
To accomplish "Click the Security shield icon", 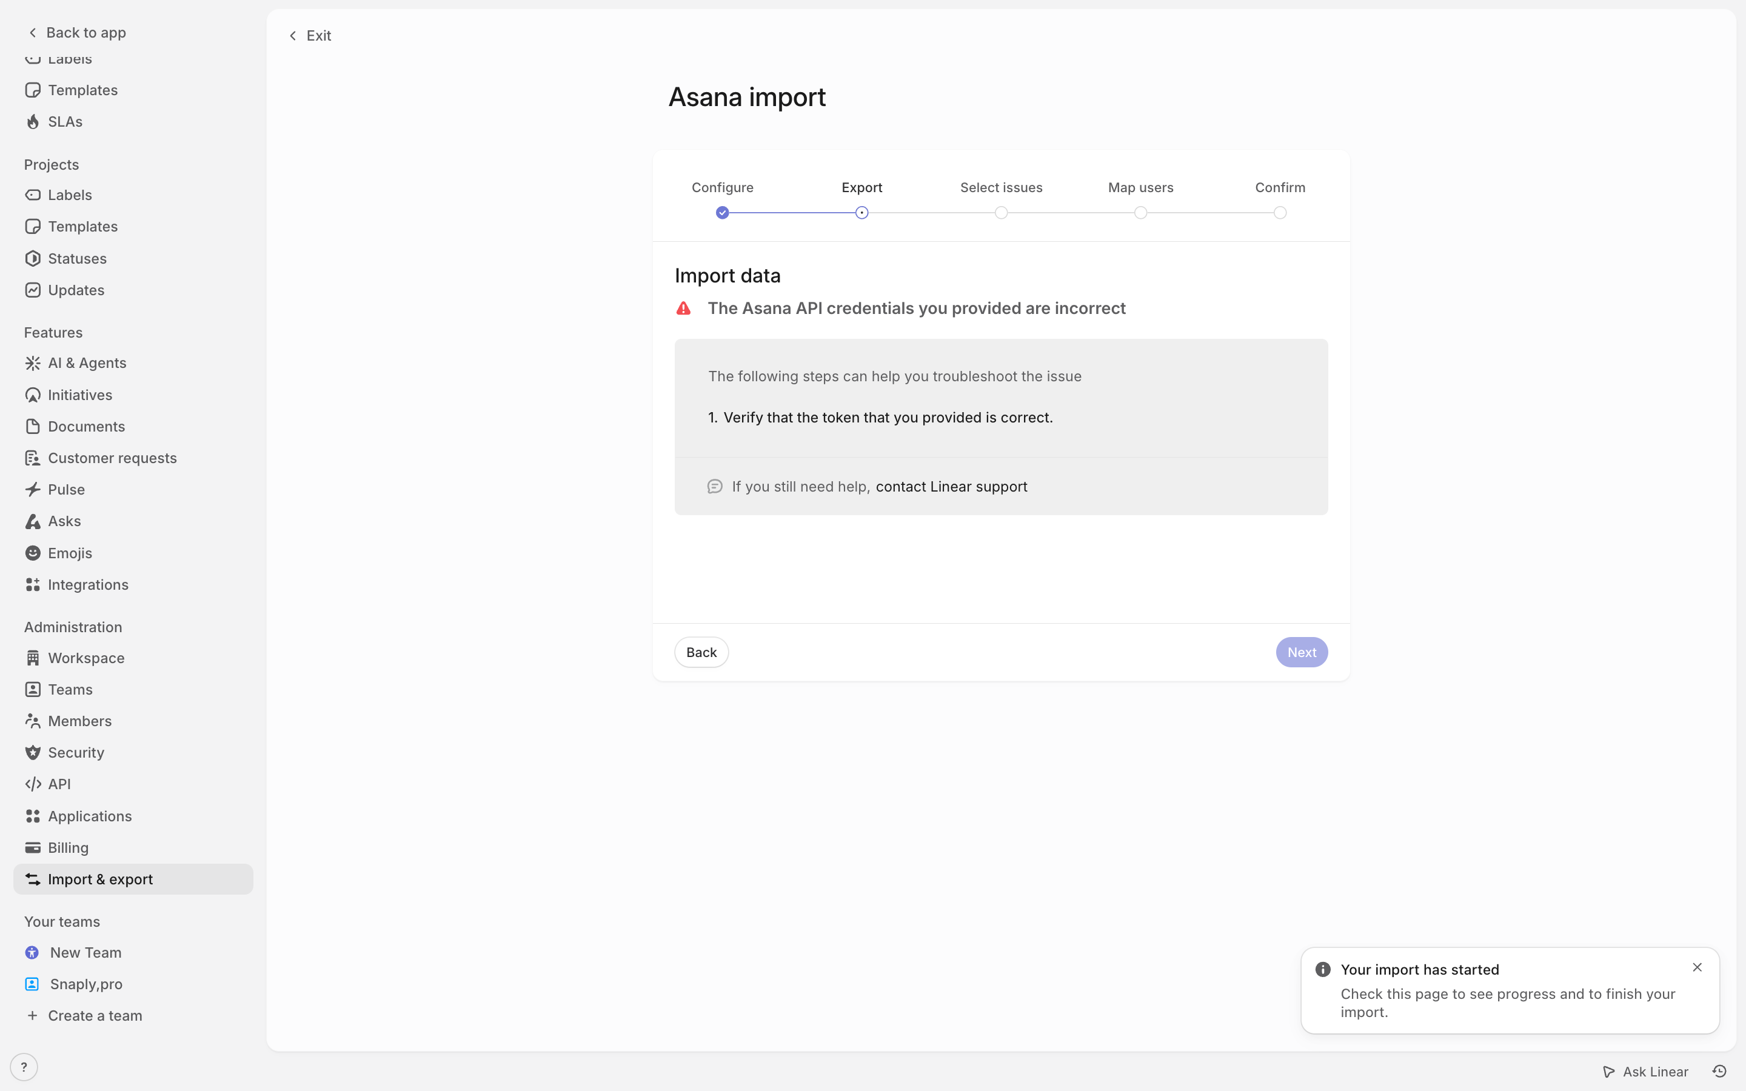I will pyautogui.click(x=33, y=753).
